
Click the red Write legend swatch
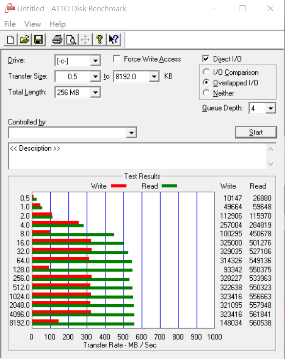[119, 186]
